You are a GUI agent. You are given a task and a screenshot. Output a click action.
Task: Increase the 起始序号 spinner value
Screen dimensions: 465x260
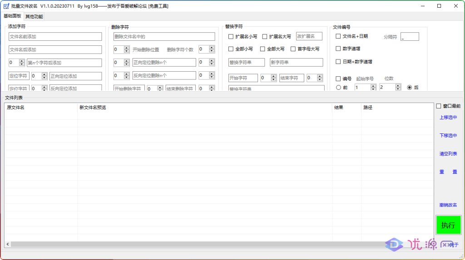click(x=374, y=85)
